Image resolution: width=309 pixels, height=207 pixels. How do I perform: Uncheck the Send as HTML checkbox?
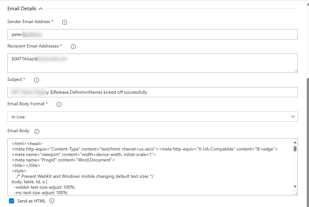tap(12, 201)
